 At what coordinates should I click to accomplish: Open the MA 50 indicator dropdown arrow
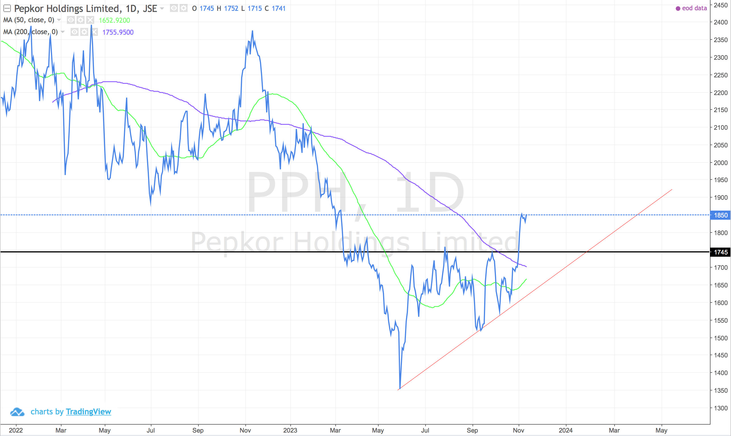(59, 20)
